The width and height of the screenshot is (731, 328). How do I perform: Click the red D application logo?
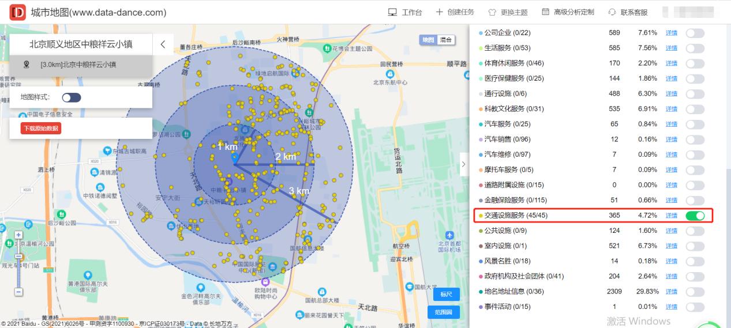pos(18,12)
